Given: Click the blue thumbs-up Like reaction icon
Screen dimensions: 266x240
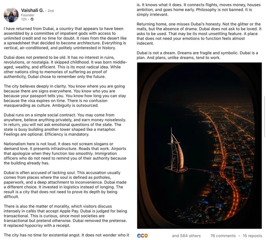Looking at the screenshot, I should 139,236.
